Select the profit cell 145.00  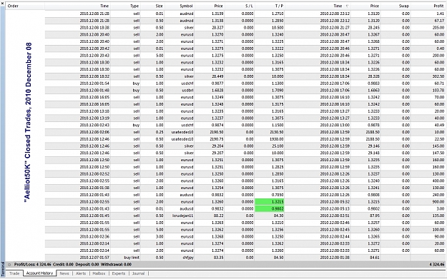click(438, 146)
